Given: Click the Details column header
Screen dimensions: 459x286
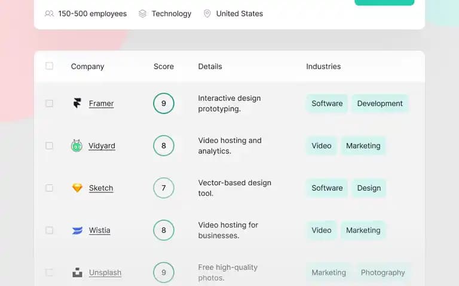Looking at the screenshot, I should click(x=210, y=67).
